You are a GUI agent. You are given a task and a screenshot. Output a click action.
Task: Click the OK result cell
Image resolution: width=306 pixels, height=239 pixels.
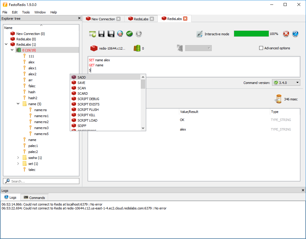(182, 120)
